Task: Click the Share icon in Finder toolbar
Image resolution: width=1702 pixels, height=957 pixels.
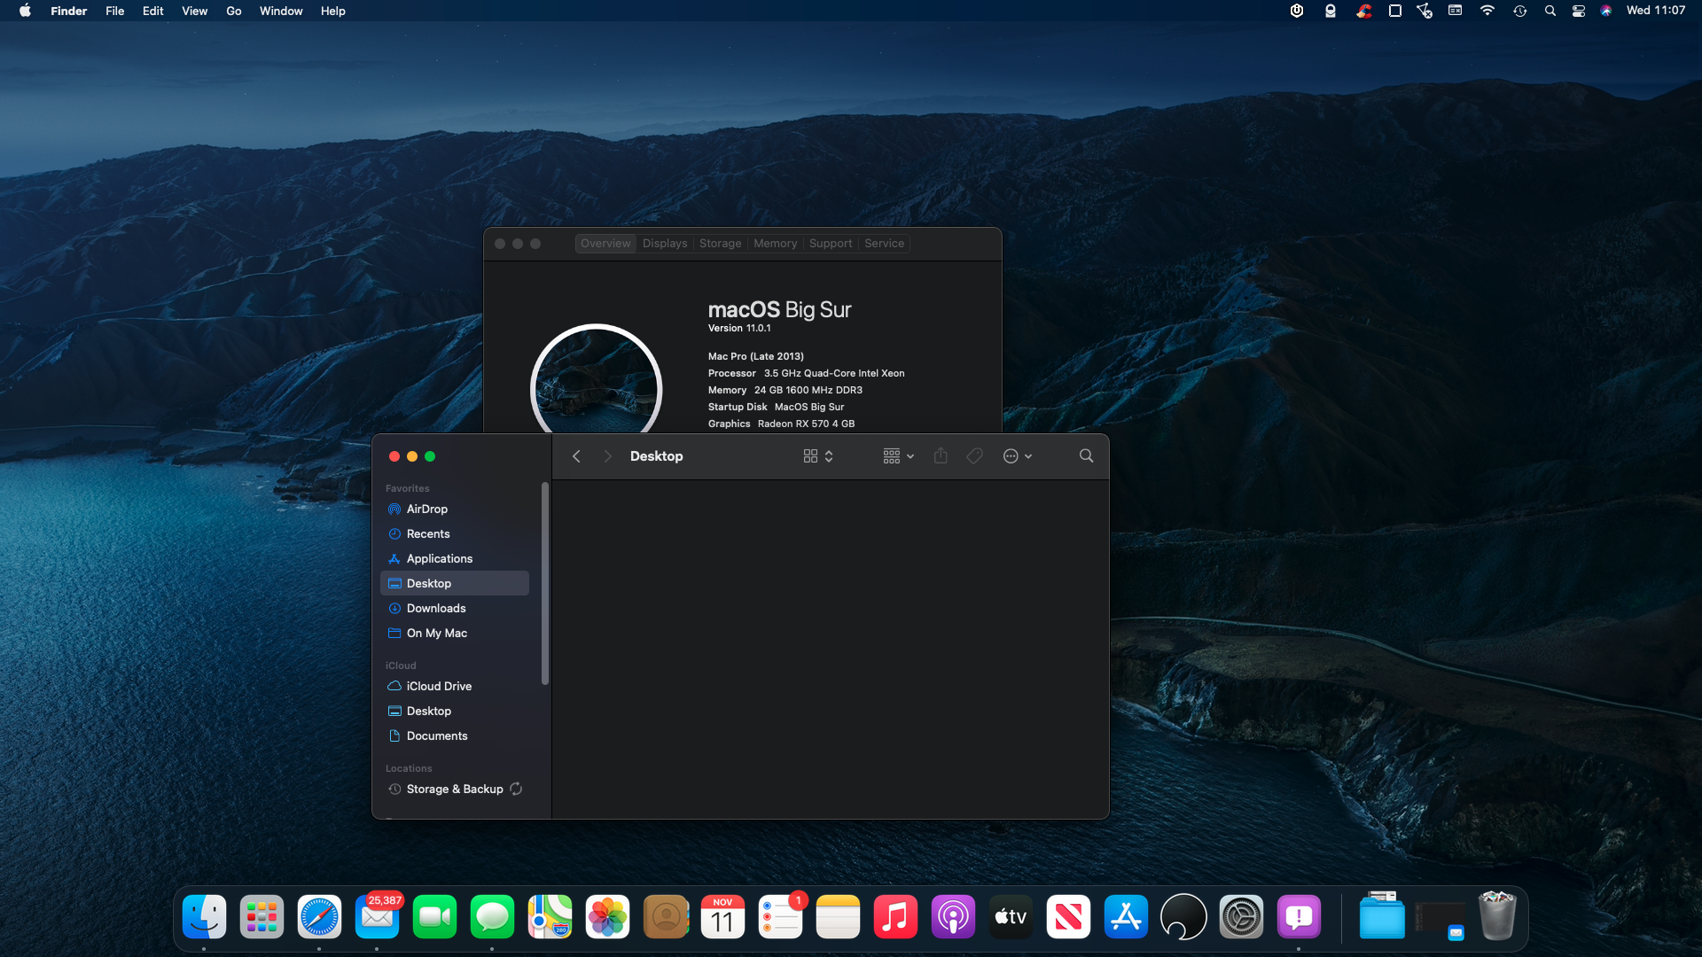Action: 941,455
